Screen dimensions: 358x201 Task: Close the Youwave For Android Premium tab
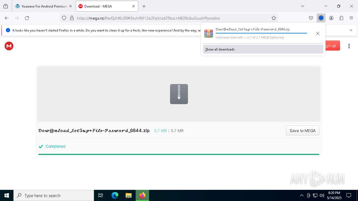70,6
